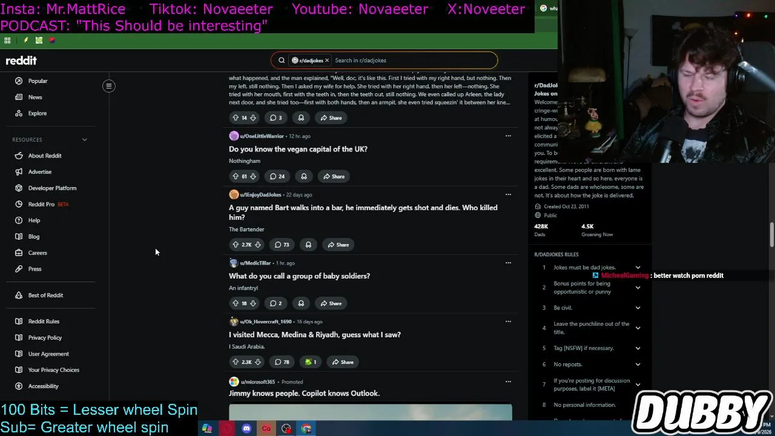Share the Mecca Medina Riyadh post
Viewport: 775px width, 436px height.
[x=343, y=362]
